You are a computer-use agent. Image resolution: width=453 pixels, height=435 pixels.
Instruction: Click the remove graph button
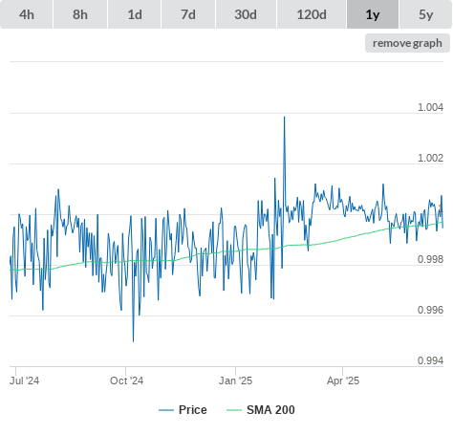[407, 43]
